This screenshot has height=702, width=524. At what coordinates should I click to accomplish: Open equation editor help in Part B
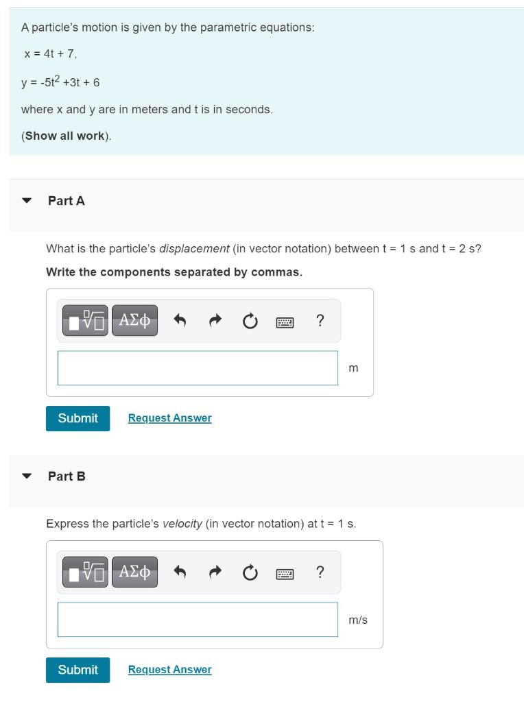[319, 572]
